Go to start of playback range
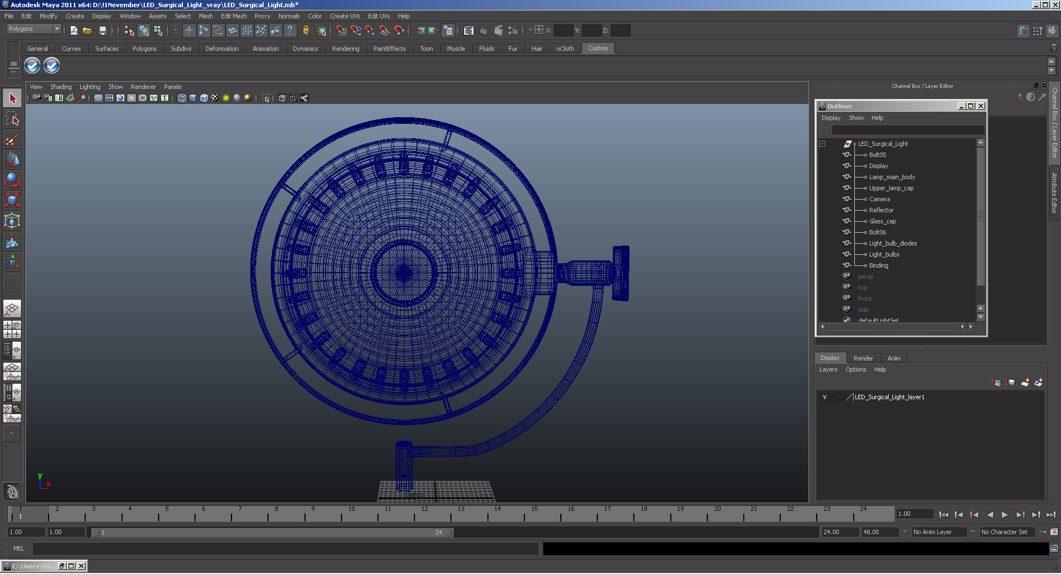1061x575 pixels. (944, 515)
